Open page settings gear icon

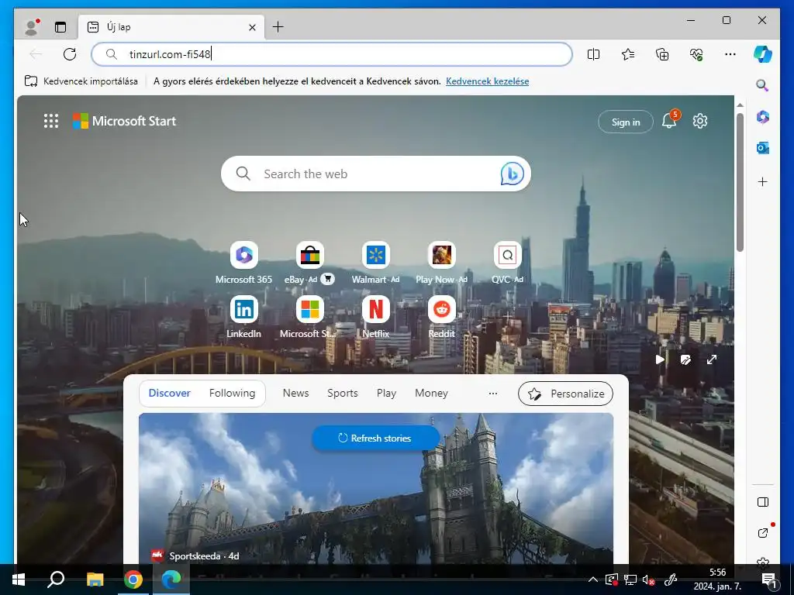pos(700,121)
